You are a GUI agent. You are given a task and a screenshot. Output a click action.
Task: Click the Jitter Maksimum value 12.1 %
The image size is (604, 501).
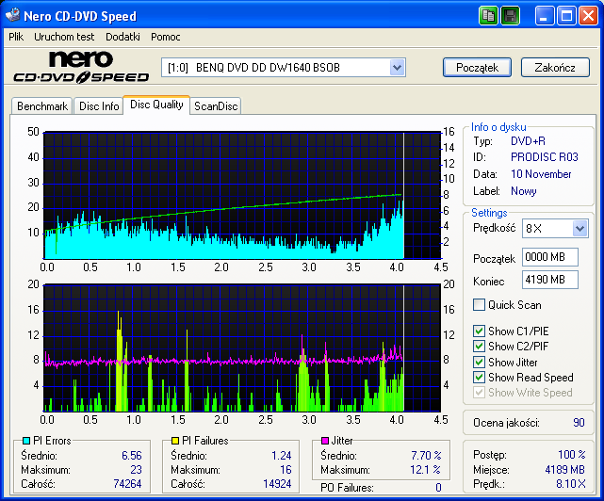(x=425, y=469)
